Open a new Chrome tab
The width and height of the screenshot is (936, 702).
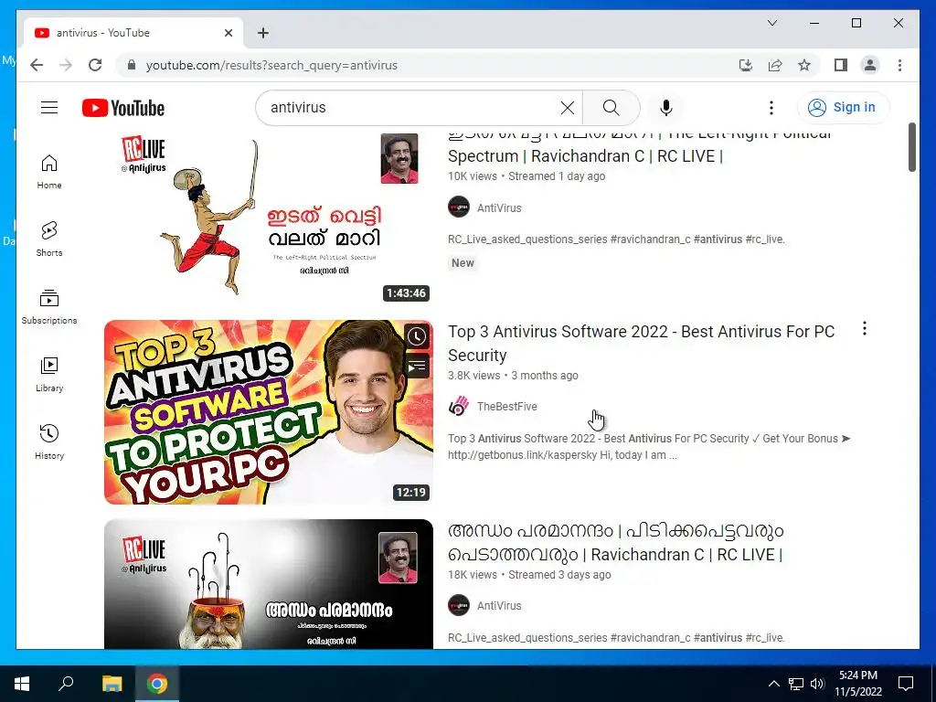point(262,33)
